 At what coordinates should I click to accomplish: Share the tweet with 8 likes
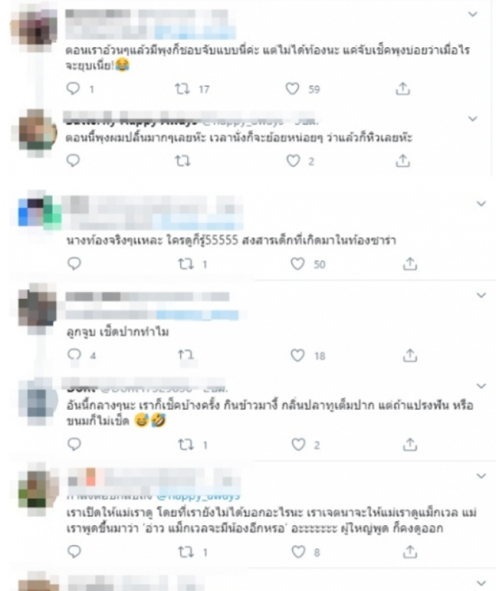[x=410, y=551]
